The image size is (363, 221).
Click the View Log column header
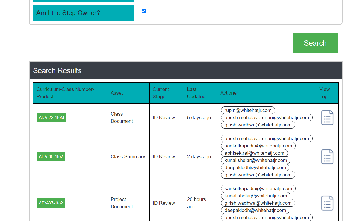coord(327,93)
